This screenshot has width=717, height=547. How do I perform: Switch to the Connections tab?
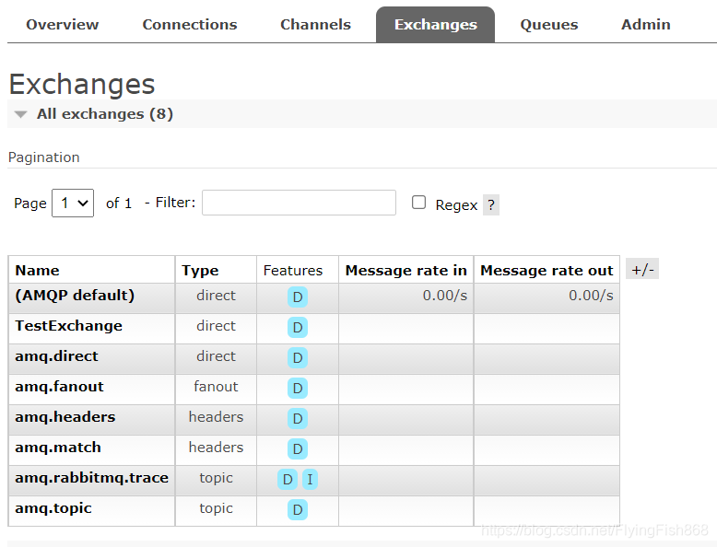pyautogui.click(x=190, y=25)
